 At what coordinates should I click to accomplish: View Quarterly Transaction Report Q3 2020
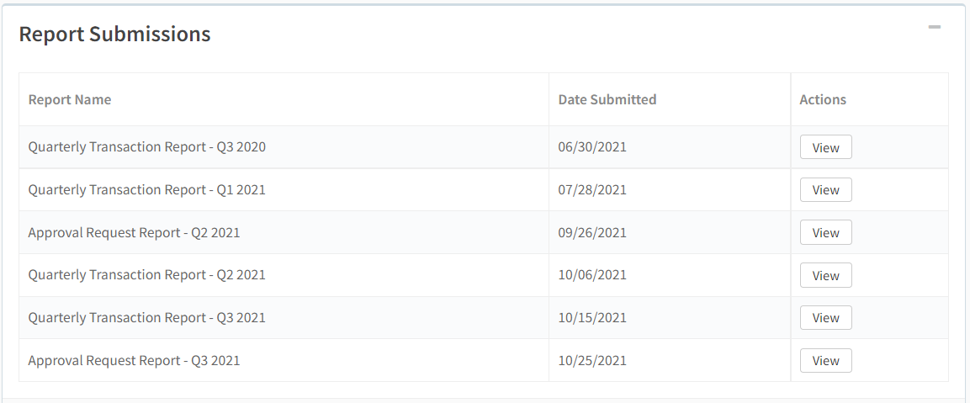click(x=826, y=147)
